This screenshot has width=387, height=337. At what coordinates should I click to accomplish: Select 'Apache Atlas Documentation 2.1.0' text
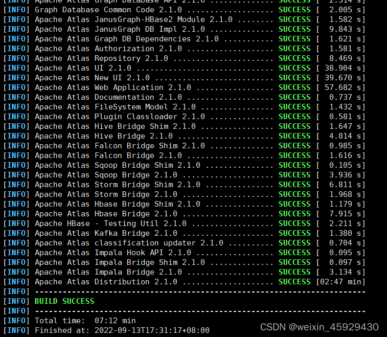coord(108,97)
